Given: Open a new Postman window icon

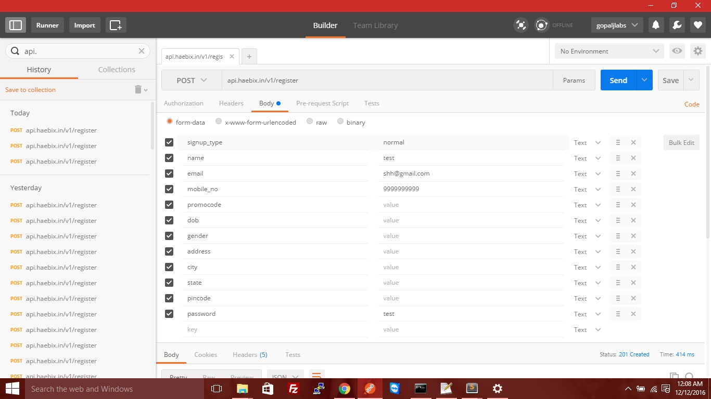Looking at the screenshot, I should [116, 25].
